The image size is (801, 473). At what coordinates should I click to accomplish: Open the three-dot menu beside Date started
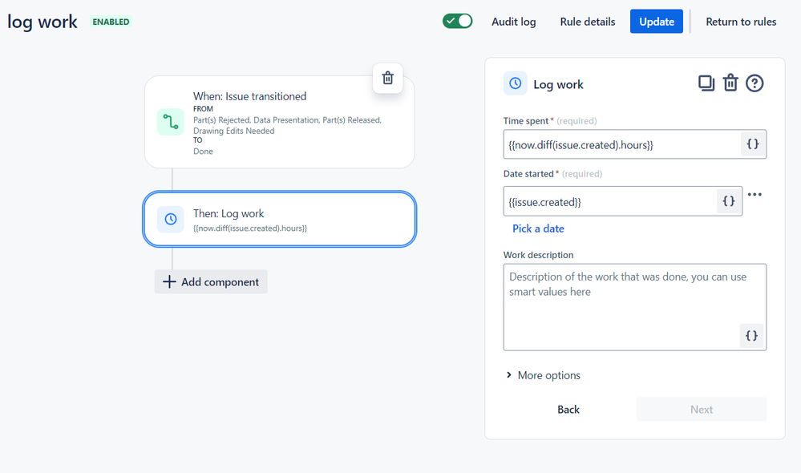pyautogui.click(x=754, y=195)
